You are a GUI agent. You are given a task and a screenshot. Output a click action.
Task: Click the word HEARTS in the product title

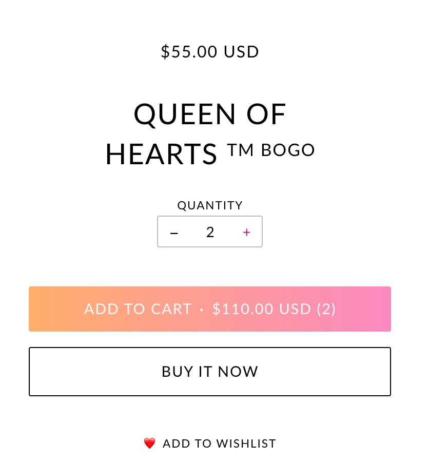tap(161, 154)
